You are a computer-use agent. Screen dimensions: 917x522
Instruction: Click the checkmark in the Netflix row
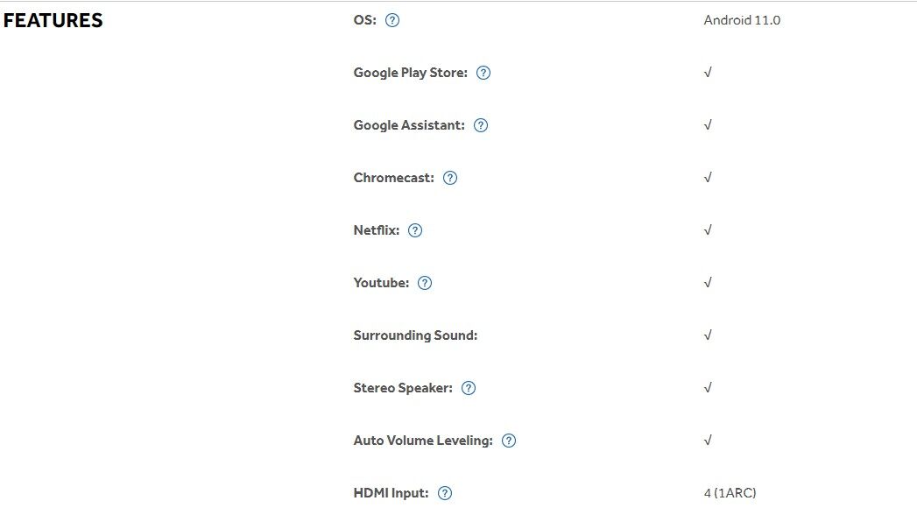coord(708,230)
